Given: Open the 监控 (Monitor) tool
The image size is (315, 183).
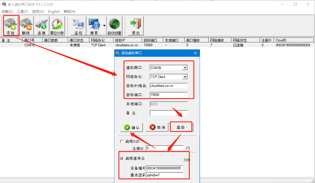Looking at the screenshot, I should click(x=78, y=26).
